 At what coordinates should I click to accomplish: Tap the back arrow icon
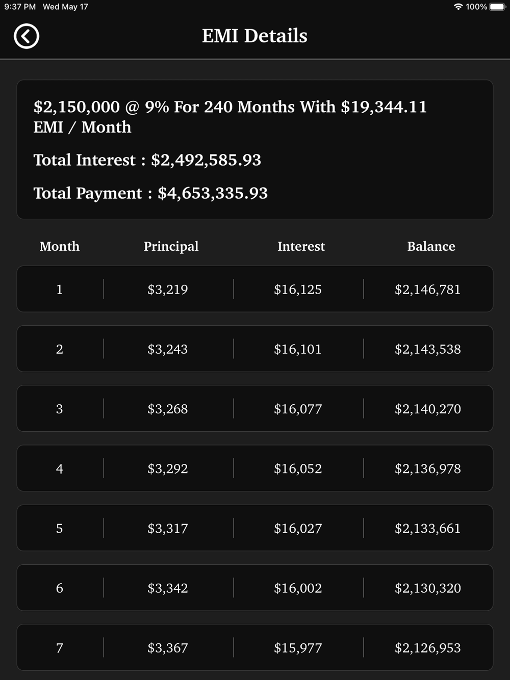pos(27,36)
